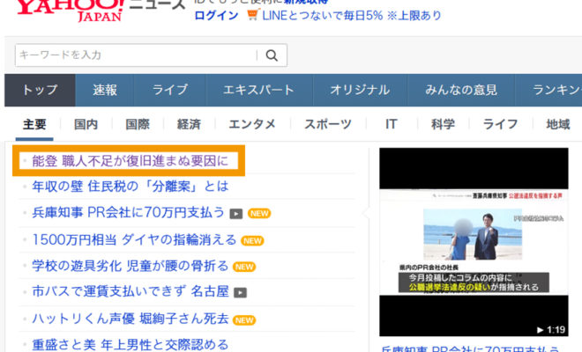Click the NEW badge beside 学校の遊具劣化 headline

(x=244, y=266)
